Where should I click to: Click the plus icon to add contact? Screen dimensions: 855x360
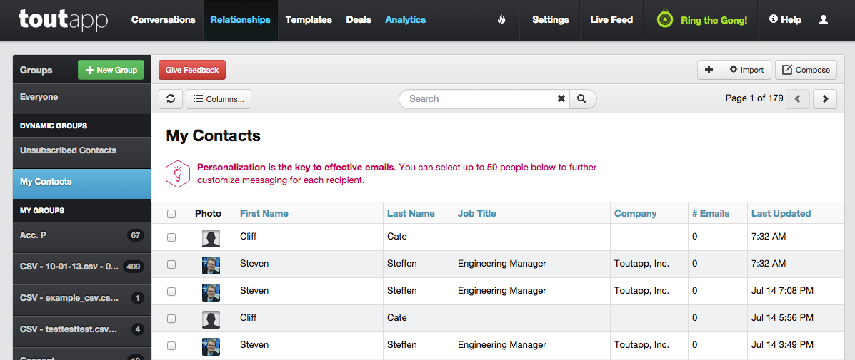(709, 70)
